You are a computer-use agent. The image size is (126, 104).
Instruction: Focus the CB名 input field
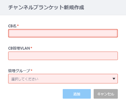point(63,33)
